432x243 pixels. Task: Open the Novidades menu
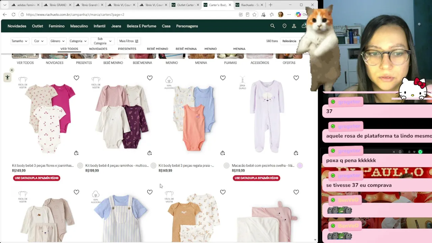[x=17, y=26]
